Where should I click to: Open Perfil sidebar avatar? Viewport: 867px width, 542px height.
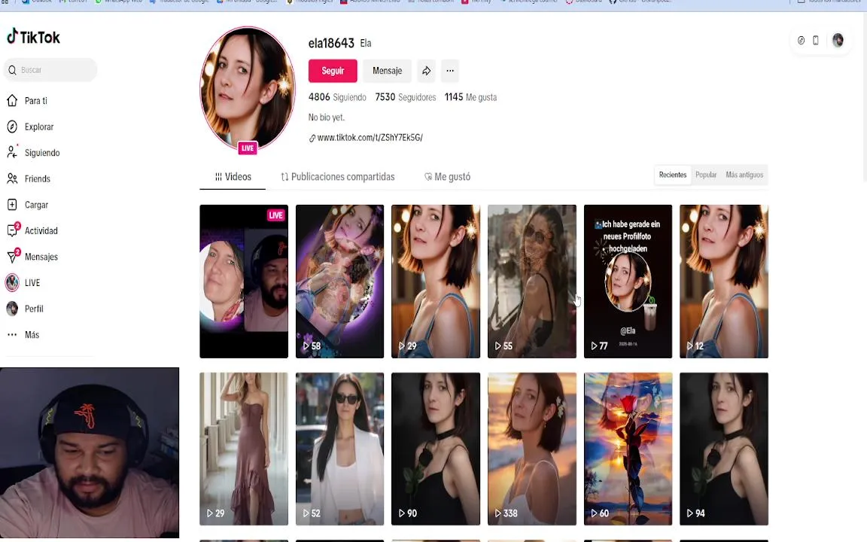pos(12,309)
